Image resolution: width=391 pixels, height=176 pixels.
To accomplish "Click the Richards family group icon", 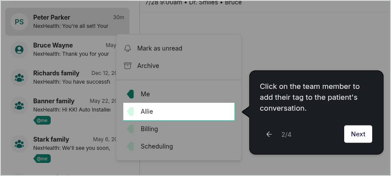I will click(x=19, y=78).
